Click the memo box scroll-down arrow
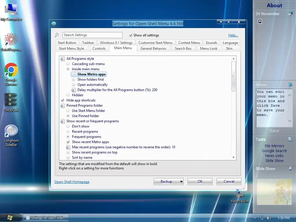Viewport: 296px width, 222px height. pyautogui.click(x=290, y=121)
